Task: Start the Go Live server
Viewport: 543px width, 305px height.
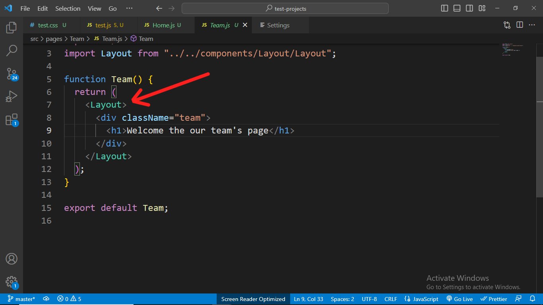Action: 460,299
